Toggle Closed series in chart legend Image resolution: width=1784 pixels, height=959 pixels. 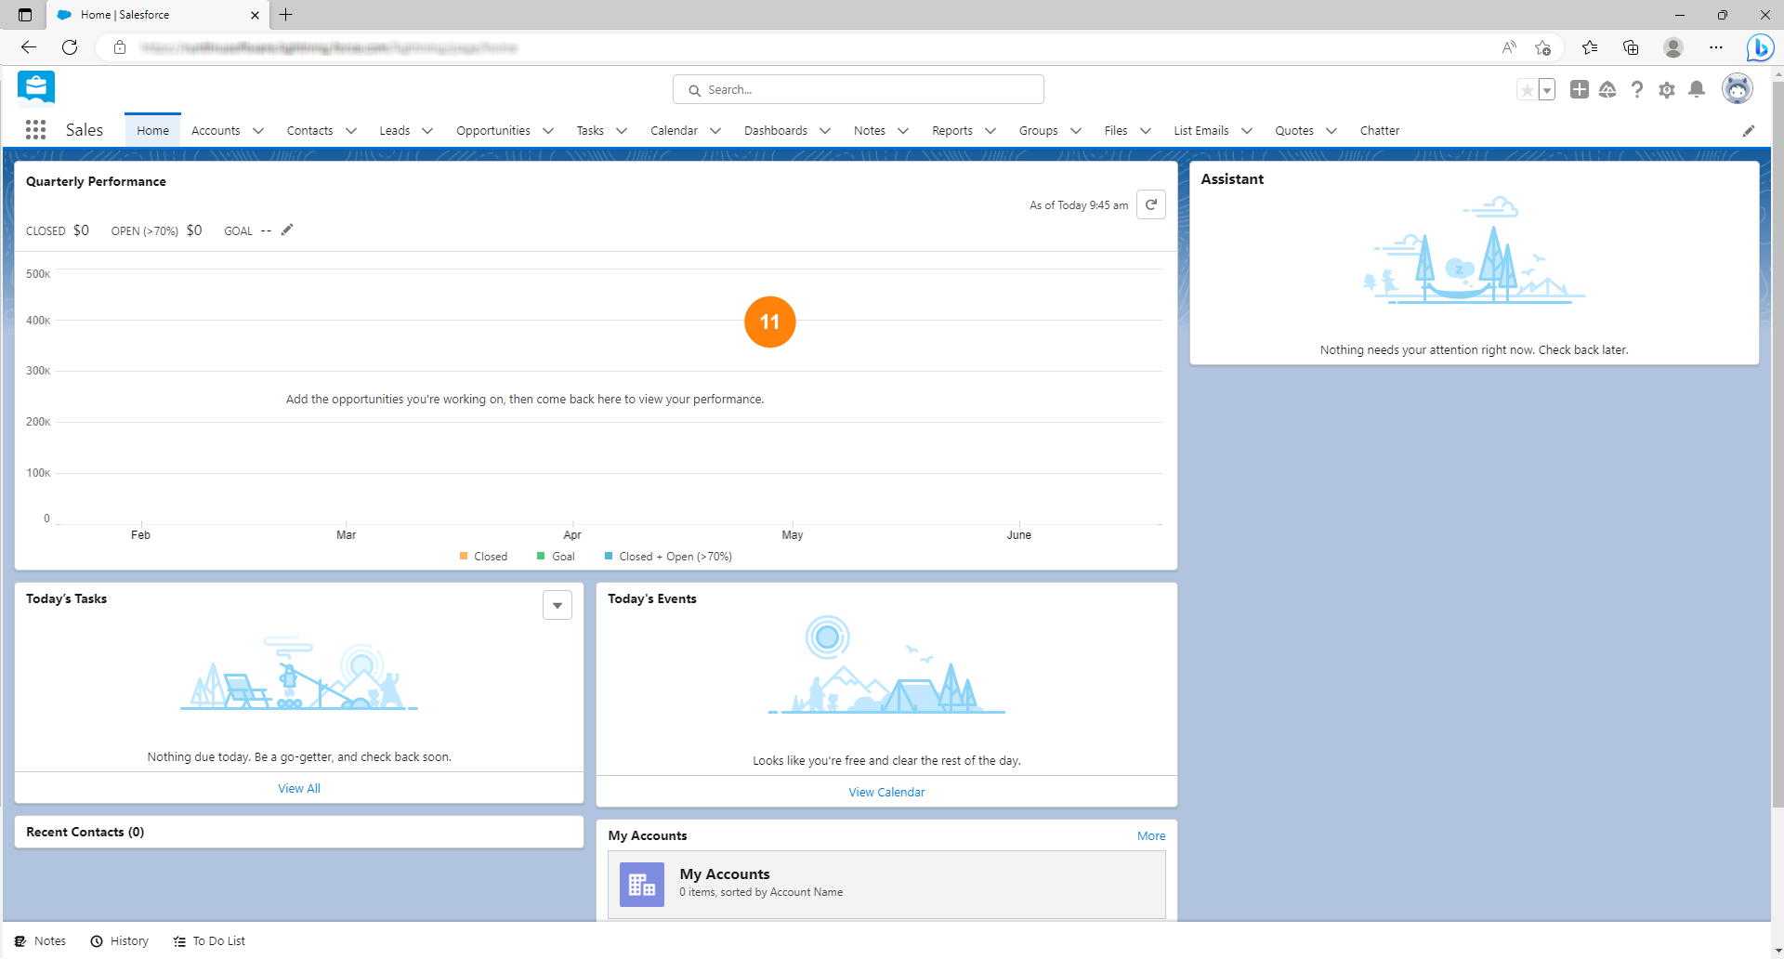[483, 557]
